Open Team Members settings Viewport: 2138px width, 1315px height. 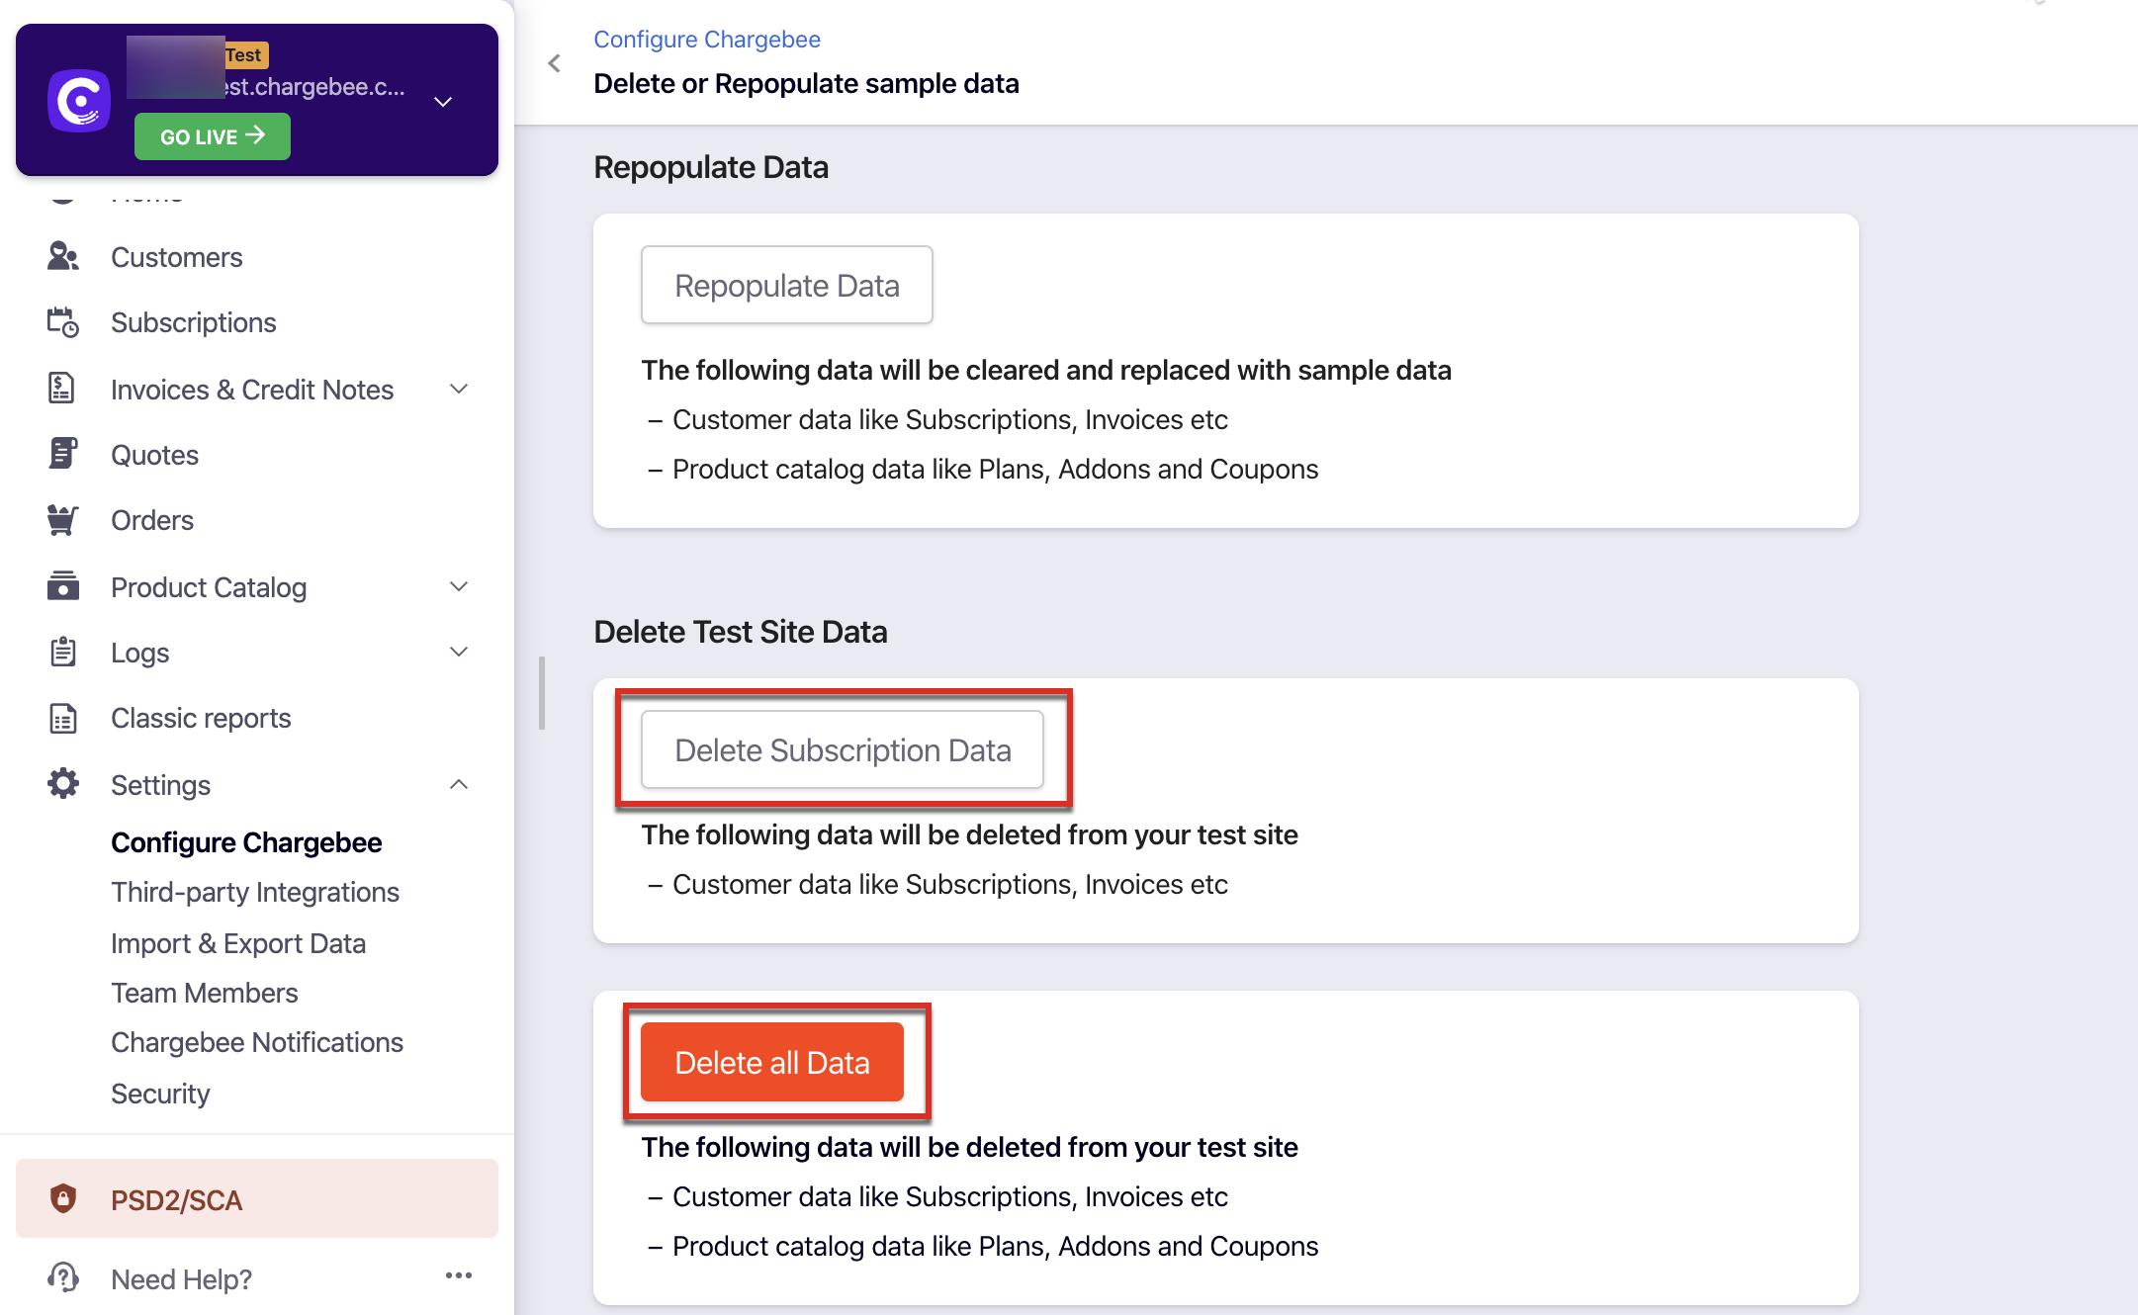tap(205, 993)
